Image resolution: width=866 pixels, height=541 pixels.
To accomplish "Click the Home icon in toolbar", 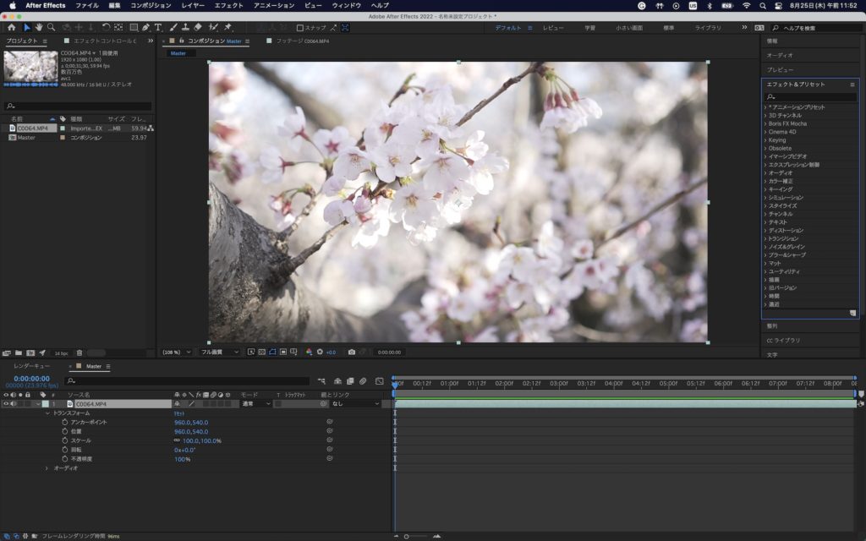I will click(11, 27).
